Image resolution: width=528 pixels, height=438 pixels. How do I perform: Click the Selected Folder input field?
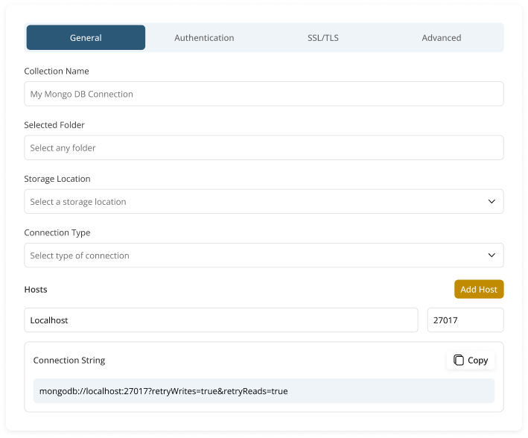264,148
